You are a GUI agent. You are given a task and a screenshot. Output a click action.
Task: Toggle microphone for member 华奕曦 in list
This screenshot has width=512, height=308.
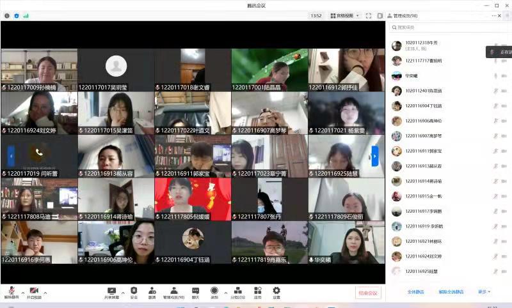(x=495, y=75)
